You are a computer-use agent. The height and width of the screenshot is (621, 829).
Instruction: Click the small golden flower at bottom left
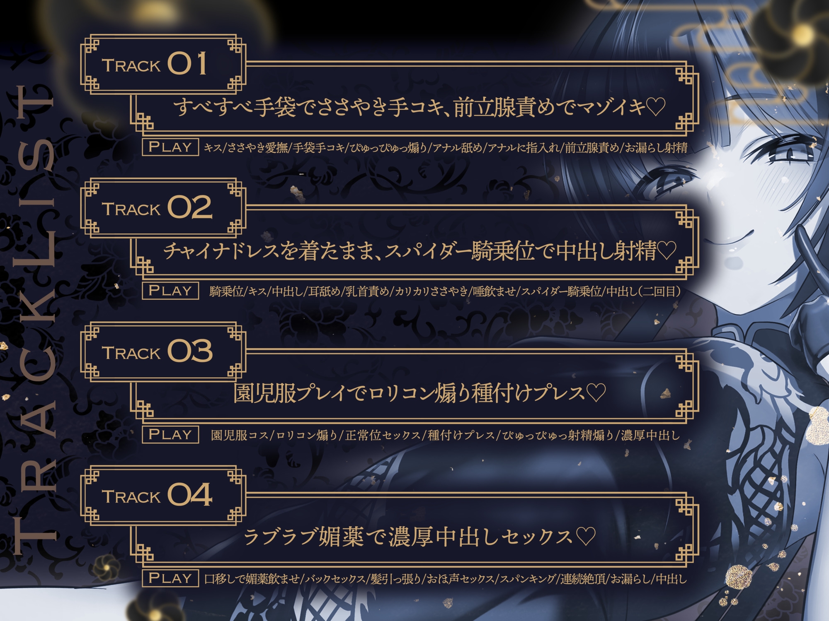click(x=106, y=568)
